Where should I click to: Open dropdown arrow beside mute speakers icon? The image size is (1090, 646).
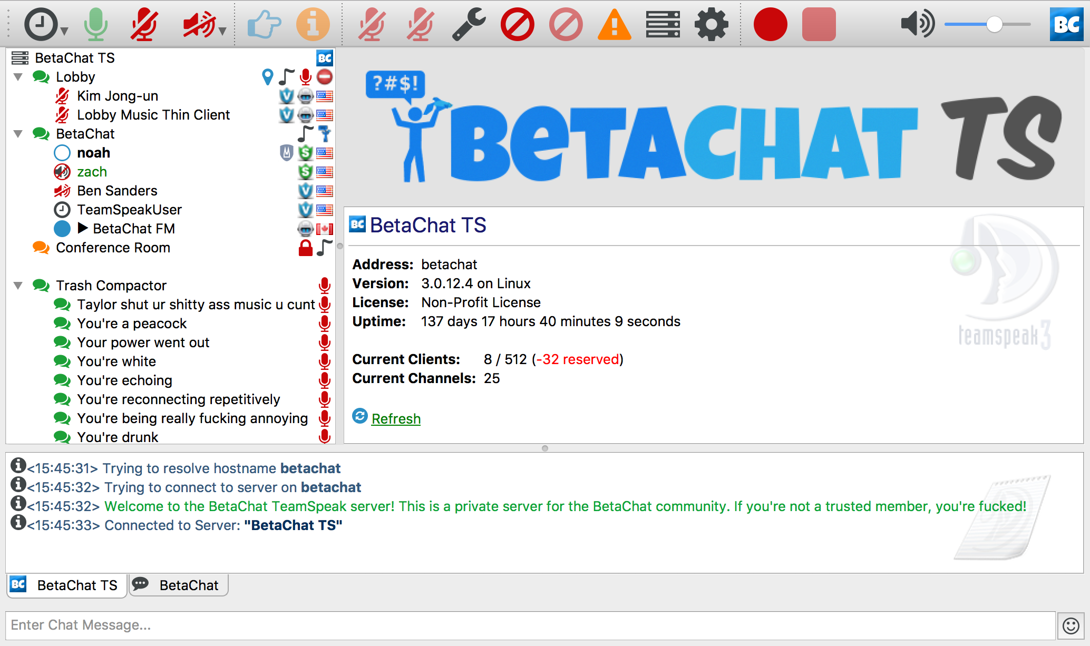click(222, 32)
